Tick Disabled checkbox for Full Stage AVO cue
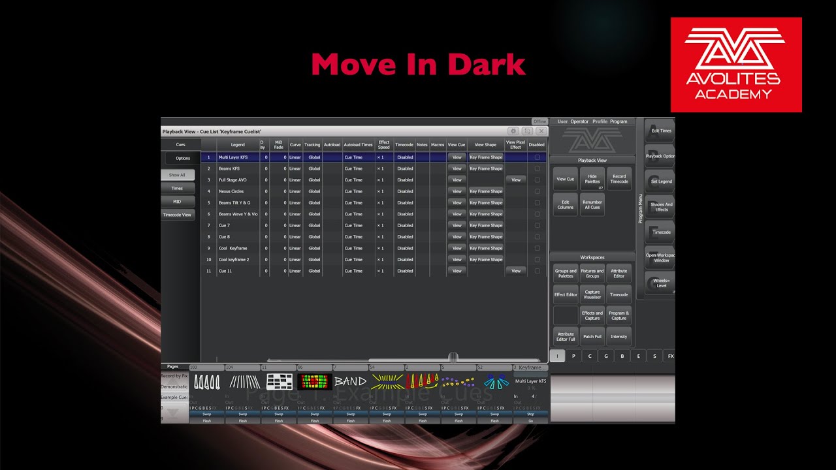 538,180
